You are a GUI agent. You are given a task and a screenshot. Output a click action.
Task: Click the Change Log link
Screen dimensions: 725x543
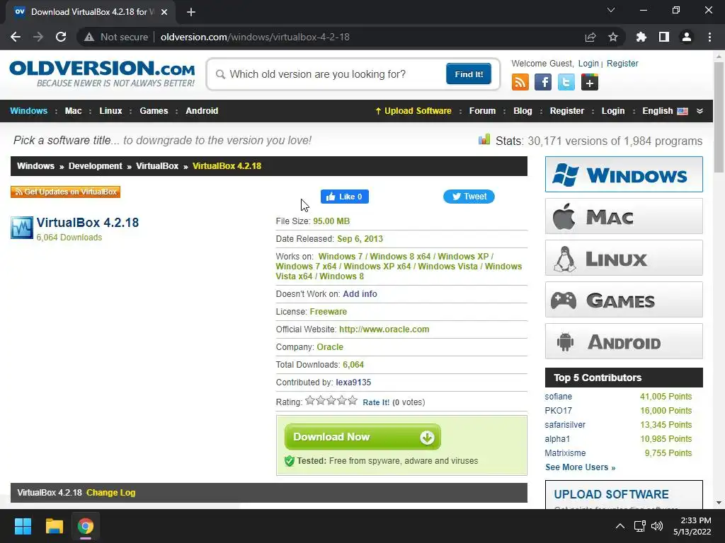[x=111, y=493]
